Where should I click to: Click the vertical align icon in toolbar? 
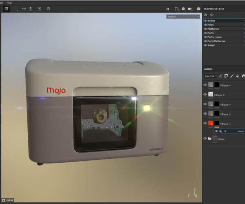click(31, 9)
